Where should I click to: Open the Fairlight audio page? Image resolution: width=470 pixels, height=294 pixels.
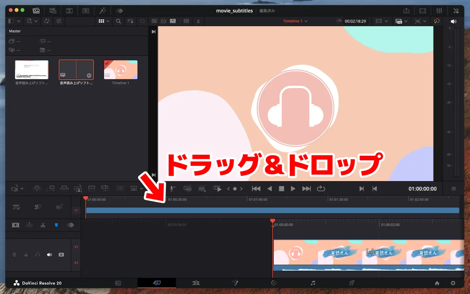pos(313,283)
